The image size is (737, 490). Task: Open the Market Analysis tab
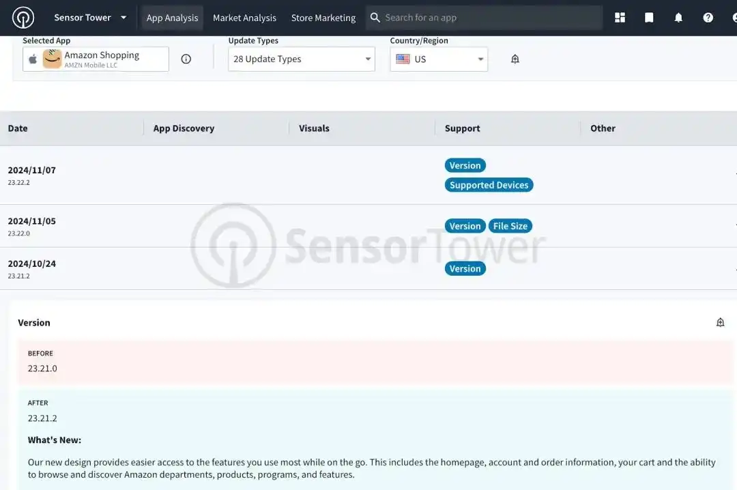click(x=244, y=18)
